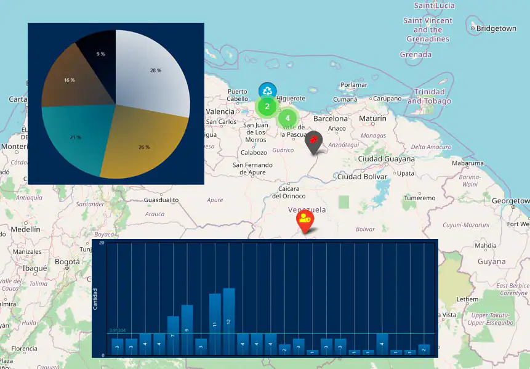The height and width of the screenshot is (369, 530).
Task: Click the Cantidad axis label
Action: point(95,299)
